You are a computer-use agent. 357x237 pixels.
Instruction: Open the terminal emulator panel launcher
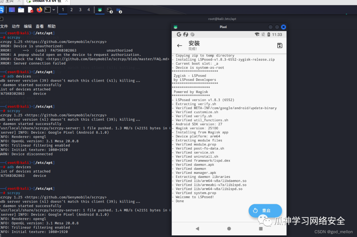point(48,10)
